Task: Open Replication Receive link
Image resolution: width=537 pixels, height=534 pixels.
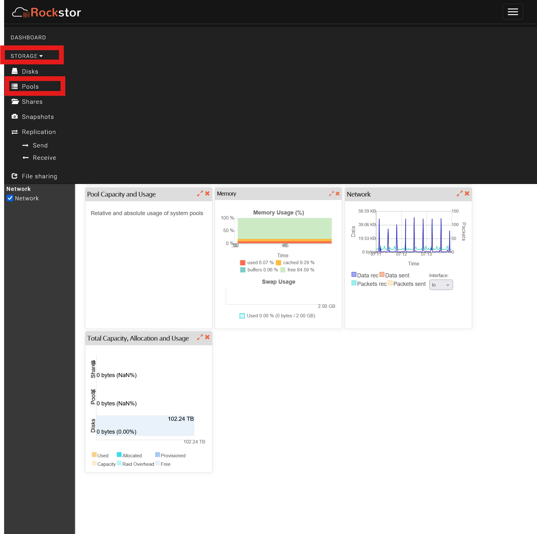Action: [x=44, y=158]
